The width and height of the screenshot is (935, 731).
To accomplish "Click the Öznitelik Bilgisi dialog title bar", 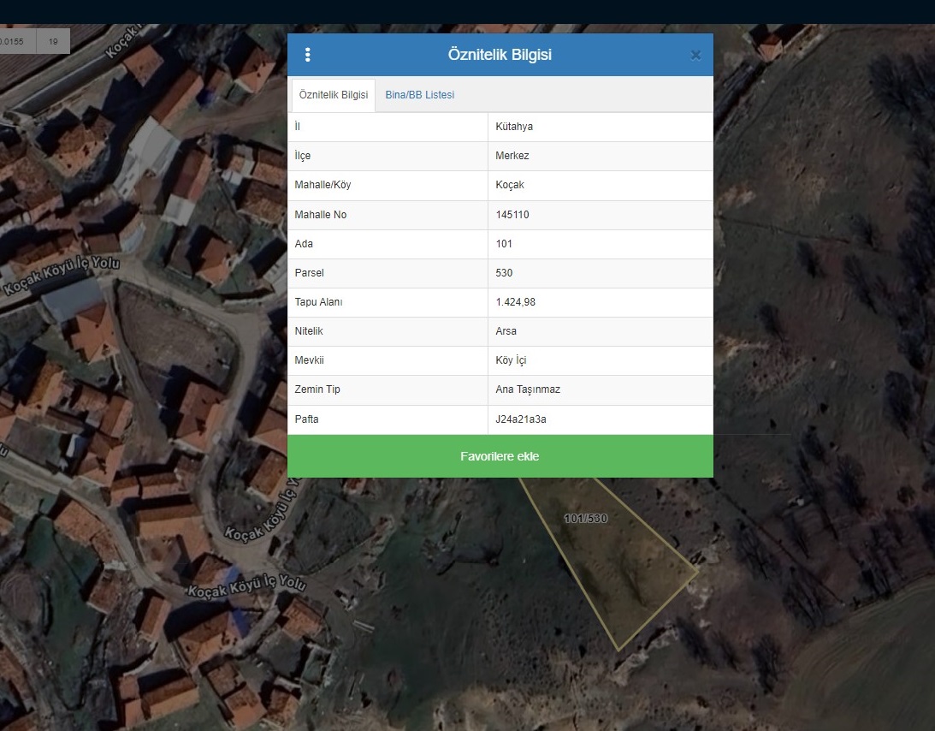I will point(500,55).
